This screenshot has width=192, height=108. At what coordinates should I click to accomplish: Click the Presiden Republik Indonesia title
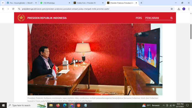(47, 18)
